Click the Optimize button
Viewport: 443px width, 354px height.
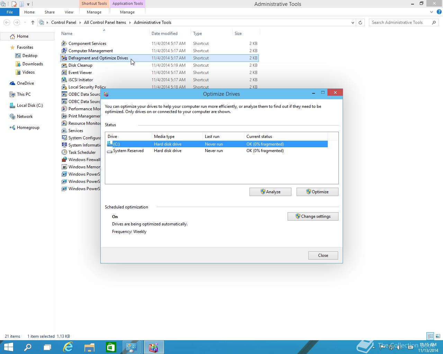[317, 192]
